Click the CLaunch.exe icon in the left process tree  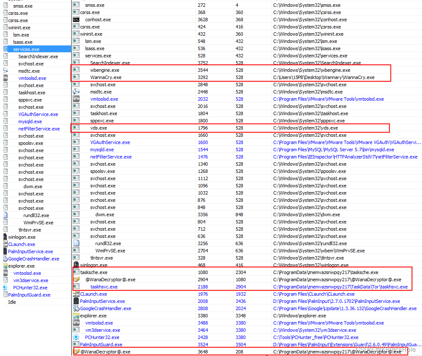pyautogui.click(x=6, y=244)
